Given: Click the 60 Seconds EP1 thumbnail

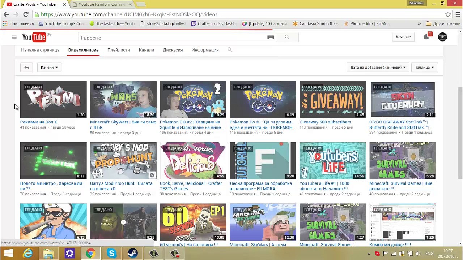Looking at the screenshot, I should [193, 222].
